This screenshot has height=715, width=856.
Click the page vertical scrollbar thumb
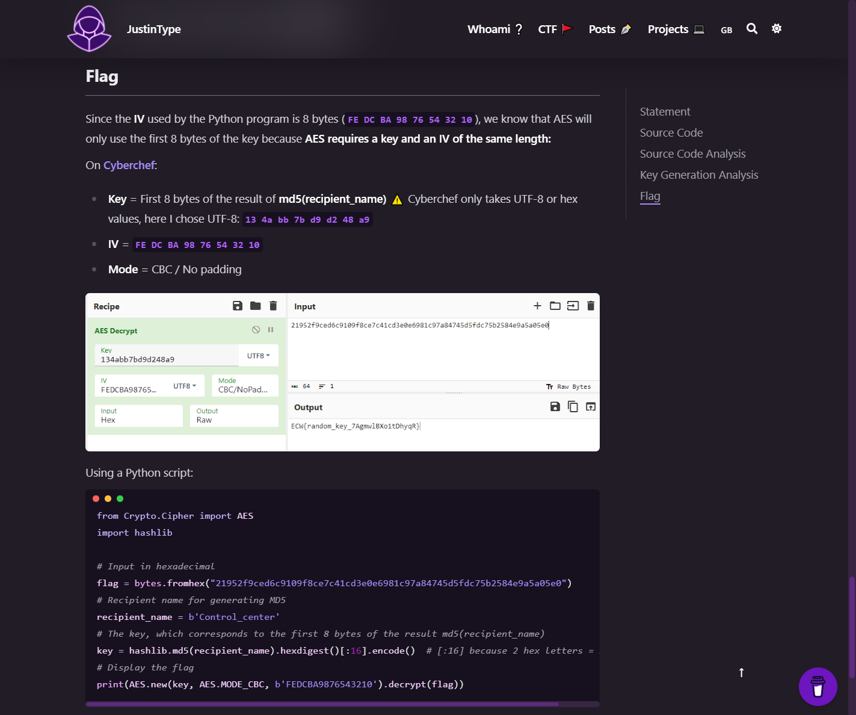852,627
